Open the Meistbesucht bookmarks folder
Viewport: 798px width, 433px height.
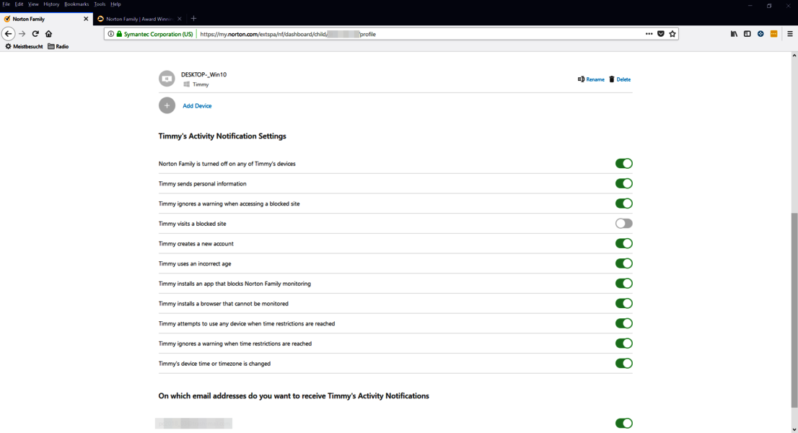click(x=24, y=46)
